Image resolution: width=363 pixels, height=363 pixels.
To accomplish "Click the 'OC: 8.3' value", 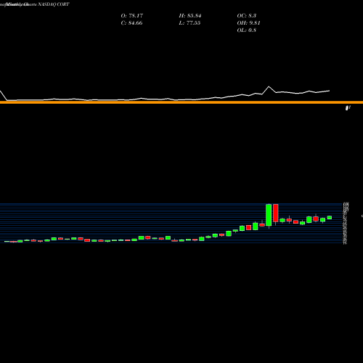I will (247, 16).
